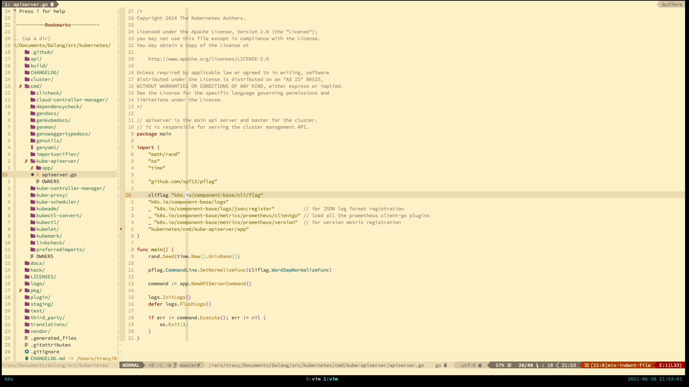
Task: Click the (up a dir) link
Action: (x=36, y=39)
